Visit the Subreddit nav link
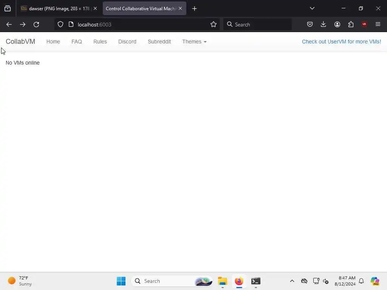The width and height of the screenshot is (387, 290). pos(159,42)
